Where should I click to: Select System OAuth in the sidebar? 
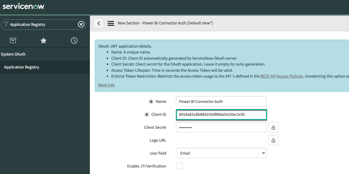[x=13, y=54]
